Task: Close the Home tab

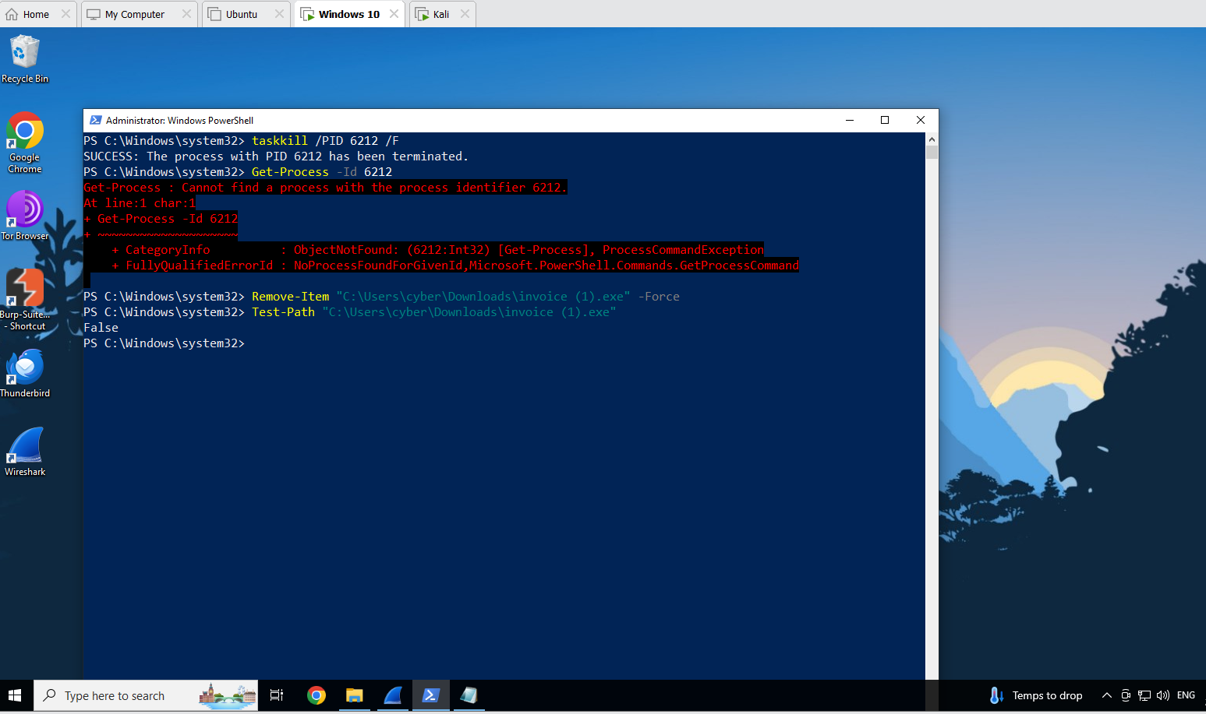Action: pyautogui.click(x=65, y=14)
